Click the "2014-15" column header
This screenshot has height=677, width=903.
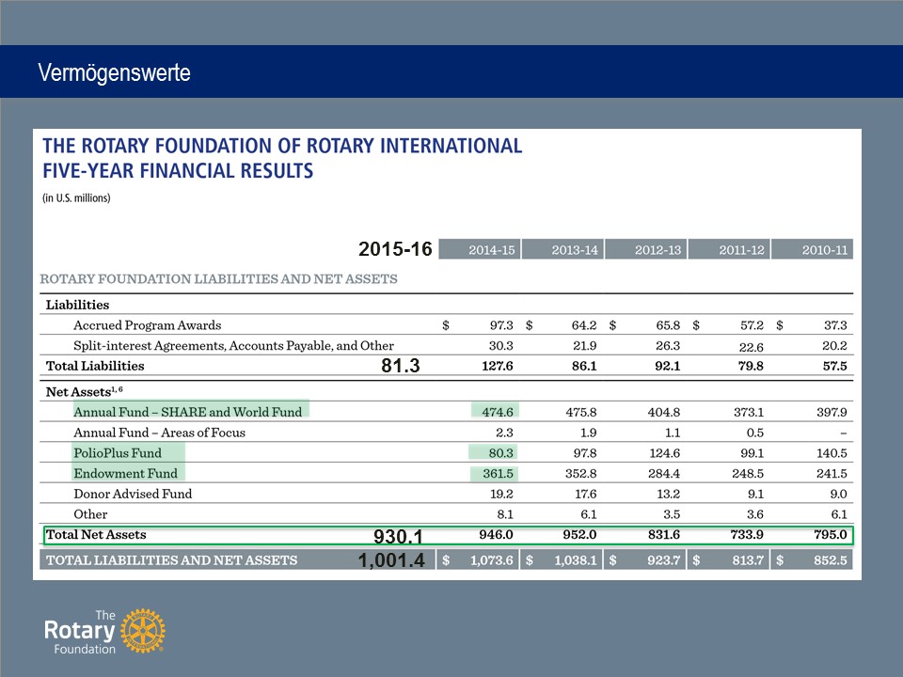point(480,250)
